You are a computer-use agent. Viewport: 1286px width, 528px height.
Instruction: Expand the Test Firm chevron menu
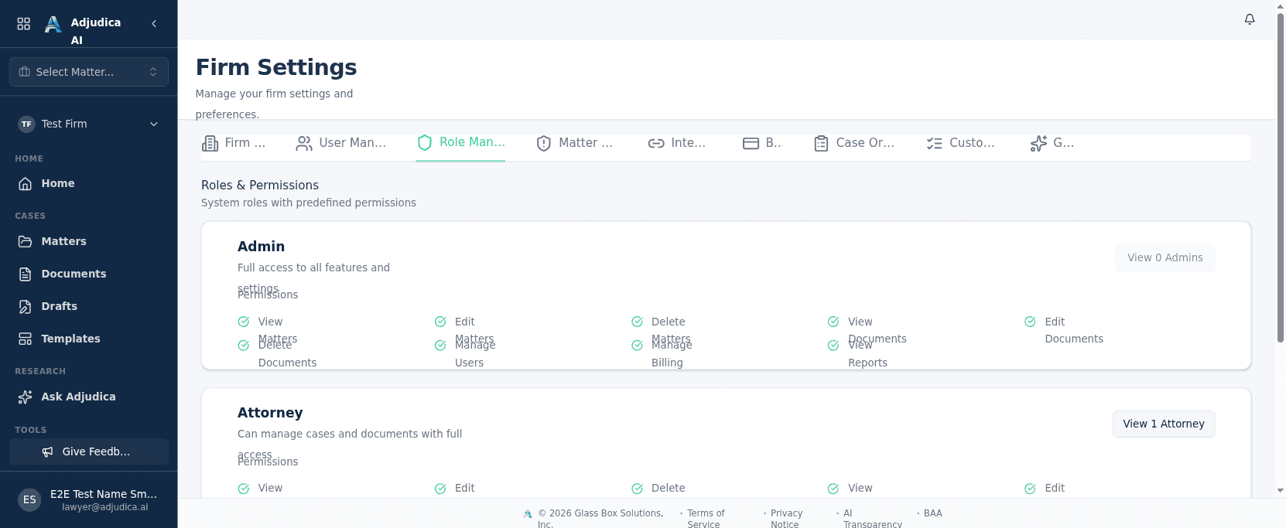[154, 124]
